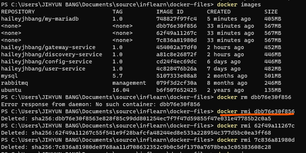Select haileyjhbang/my-mariadb repository name
This screenshot has height=153, width=306.
pos(40,19)
